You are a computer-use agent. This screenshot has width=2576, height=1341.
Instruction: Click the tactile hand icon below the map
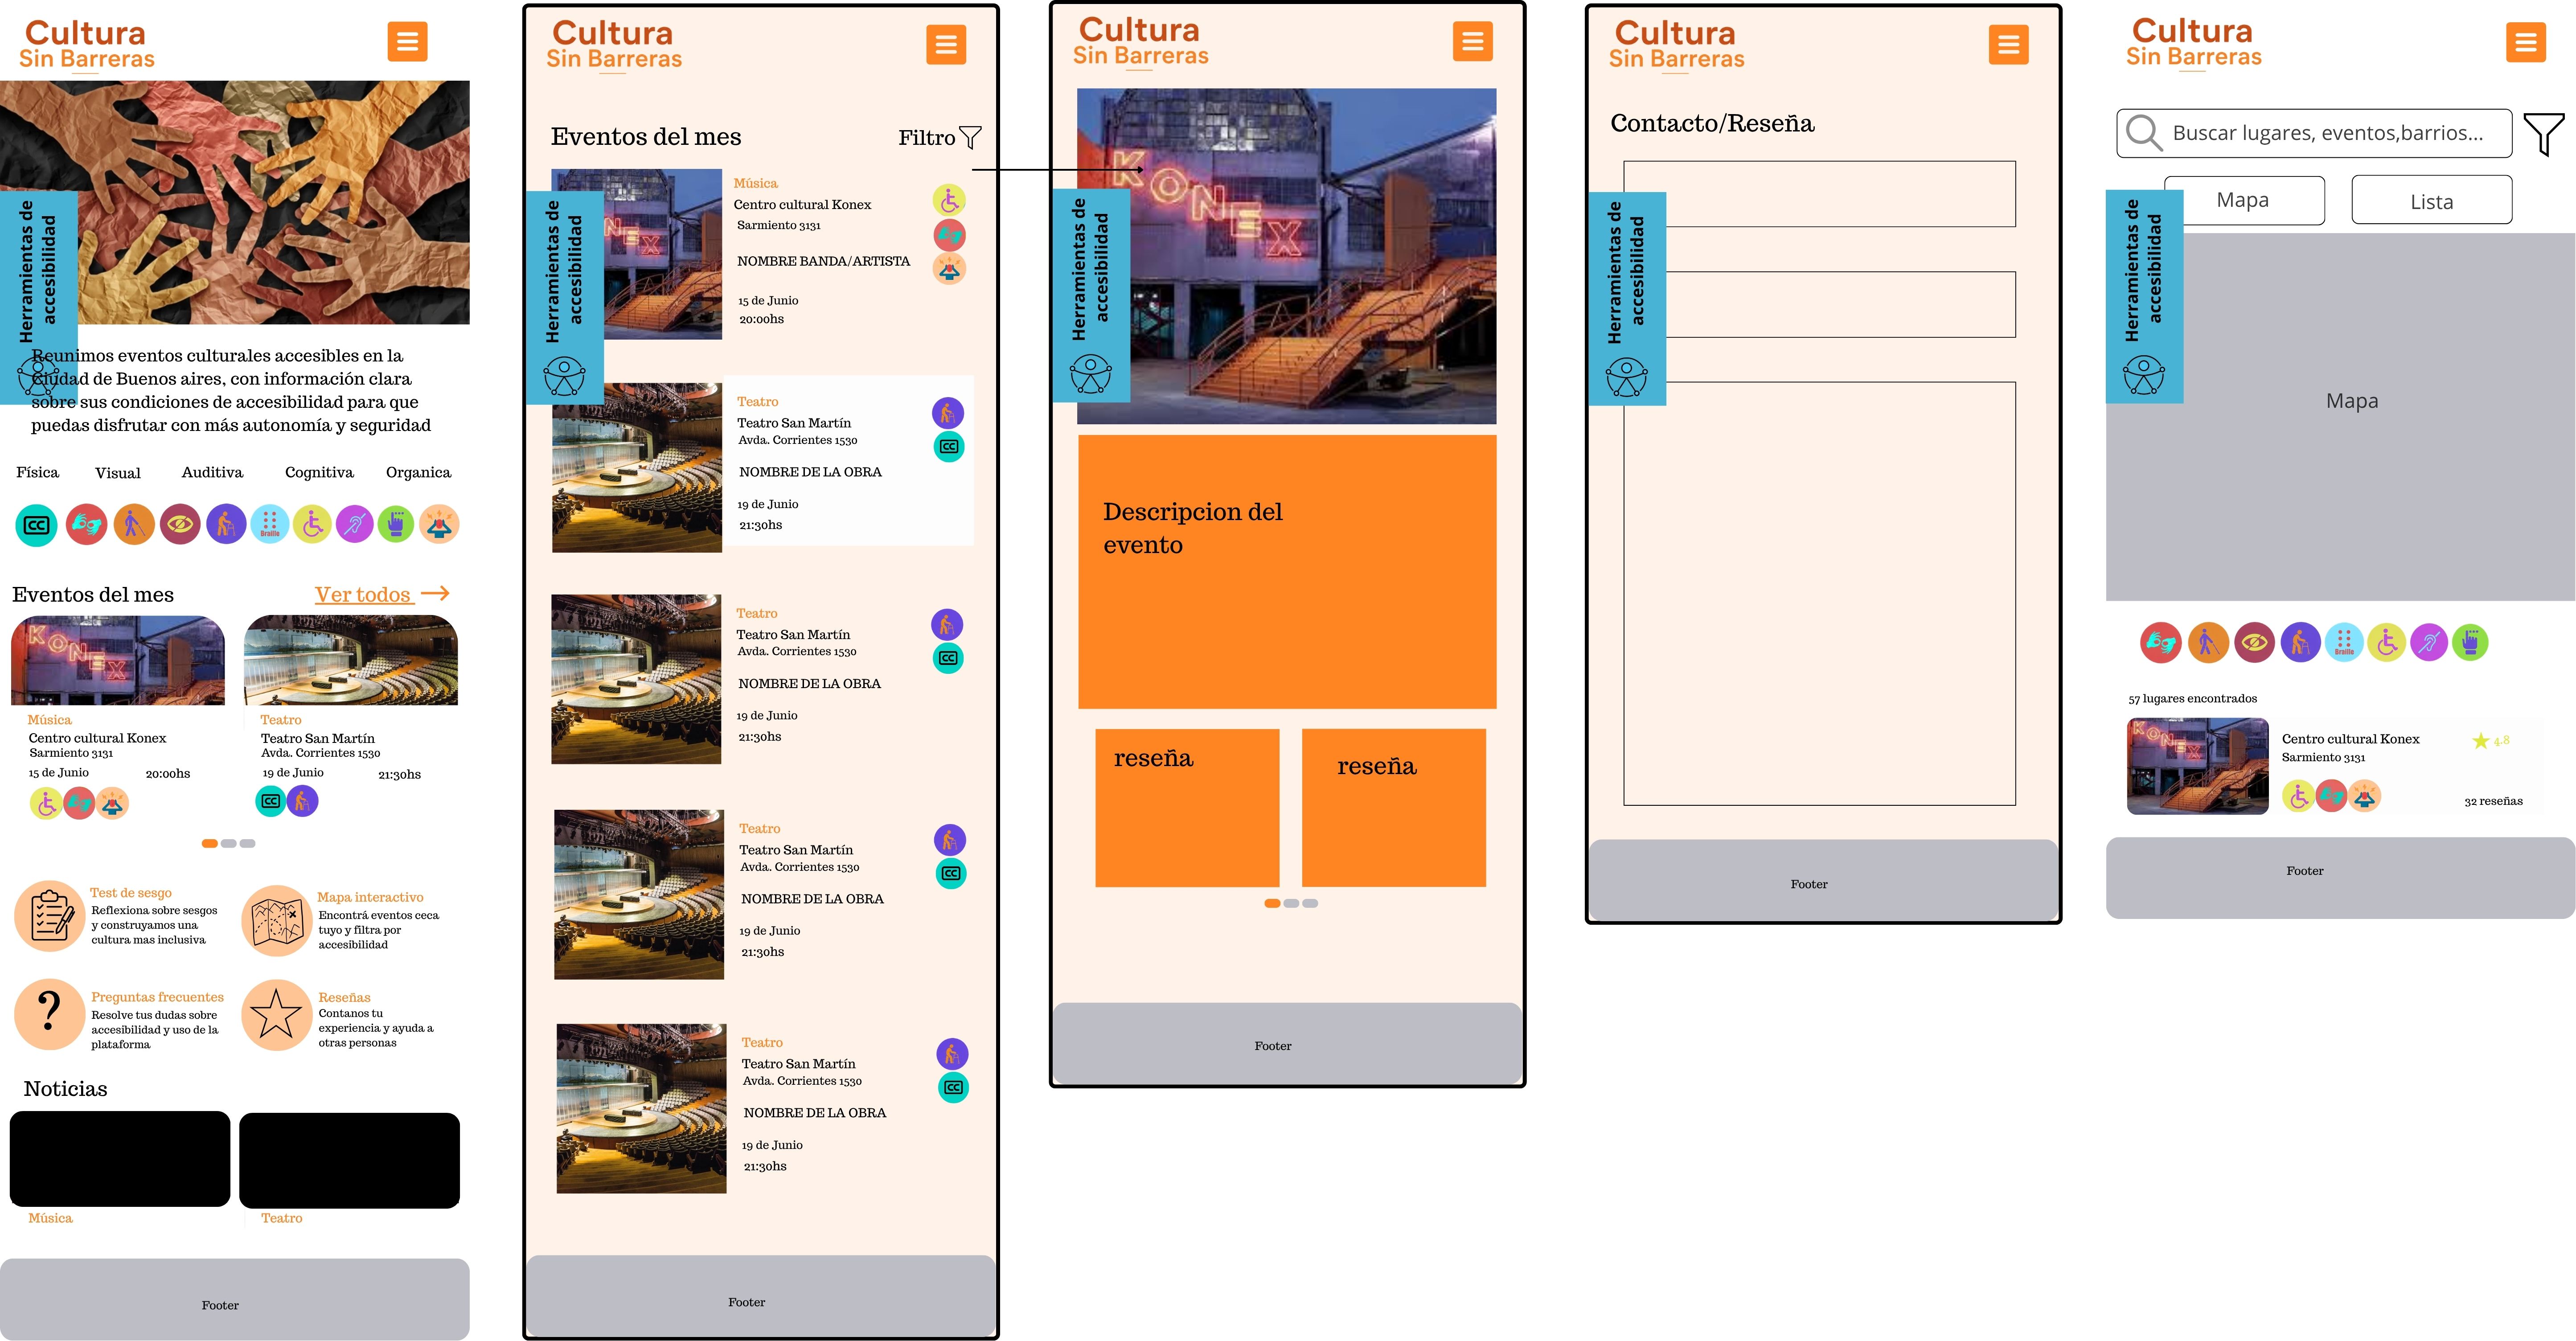(x=2470, y=642)
